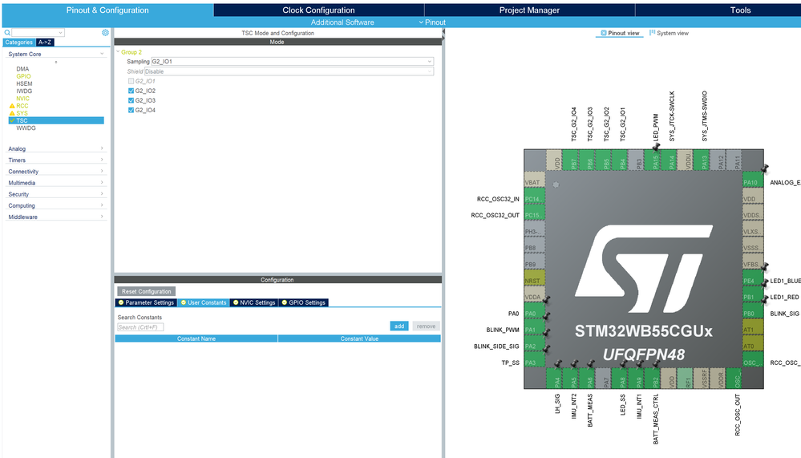Collapse the System Core category
The image size is (801, 458).
(x=56, y=54)
